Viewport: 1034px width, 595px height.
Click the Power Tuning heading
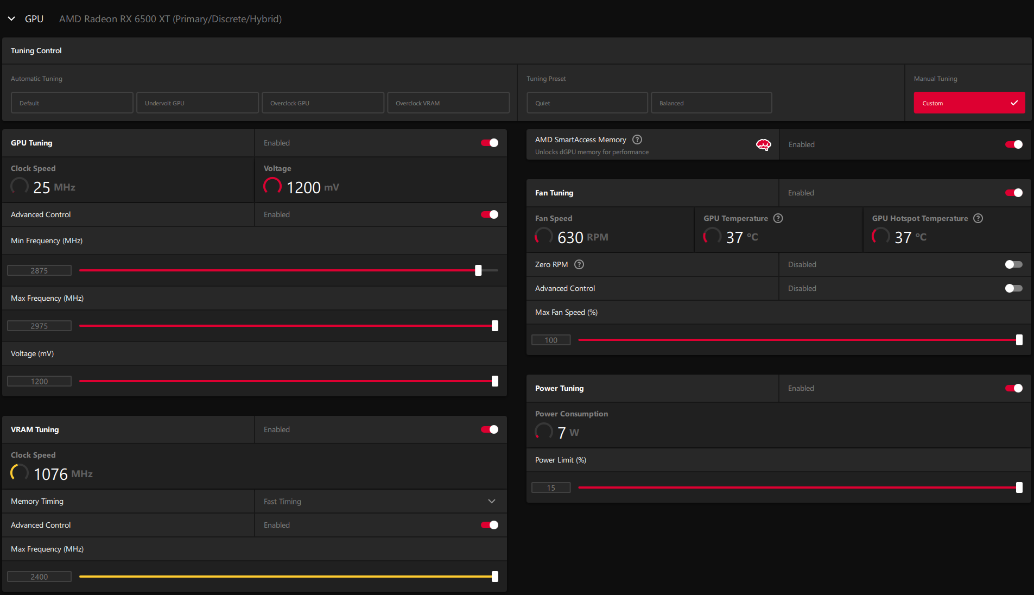[560, 388]
